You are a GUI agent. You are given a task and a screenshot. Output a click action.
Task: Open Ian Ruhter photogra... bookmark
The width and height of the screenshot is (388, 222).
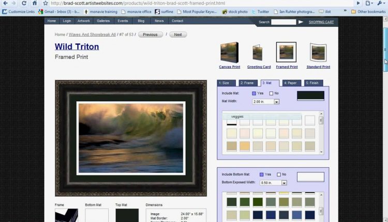pyautogui.click(x=294, y=11)
